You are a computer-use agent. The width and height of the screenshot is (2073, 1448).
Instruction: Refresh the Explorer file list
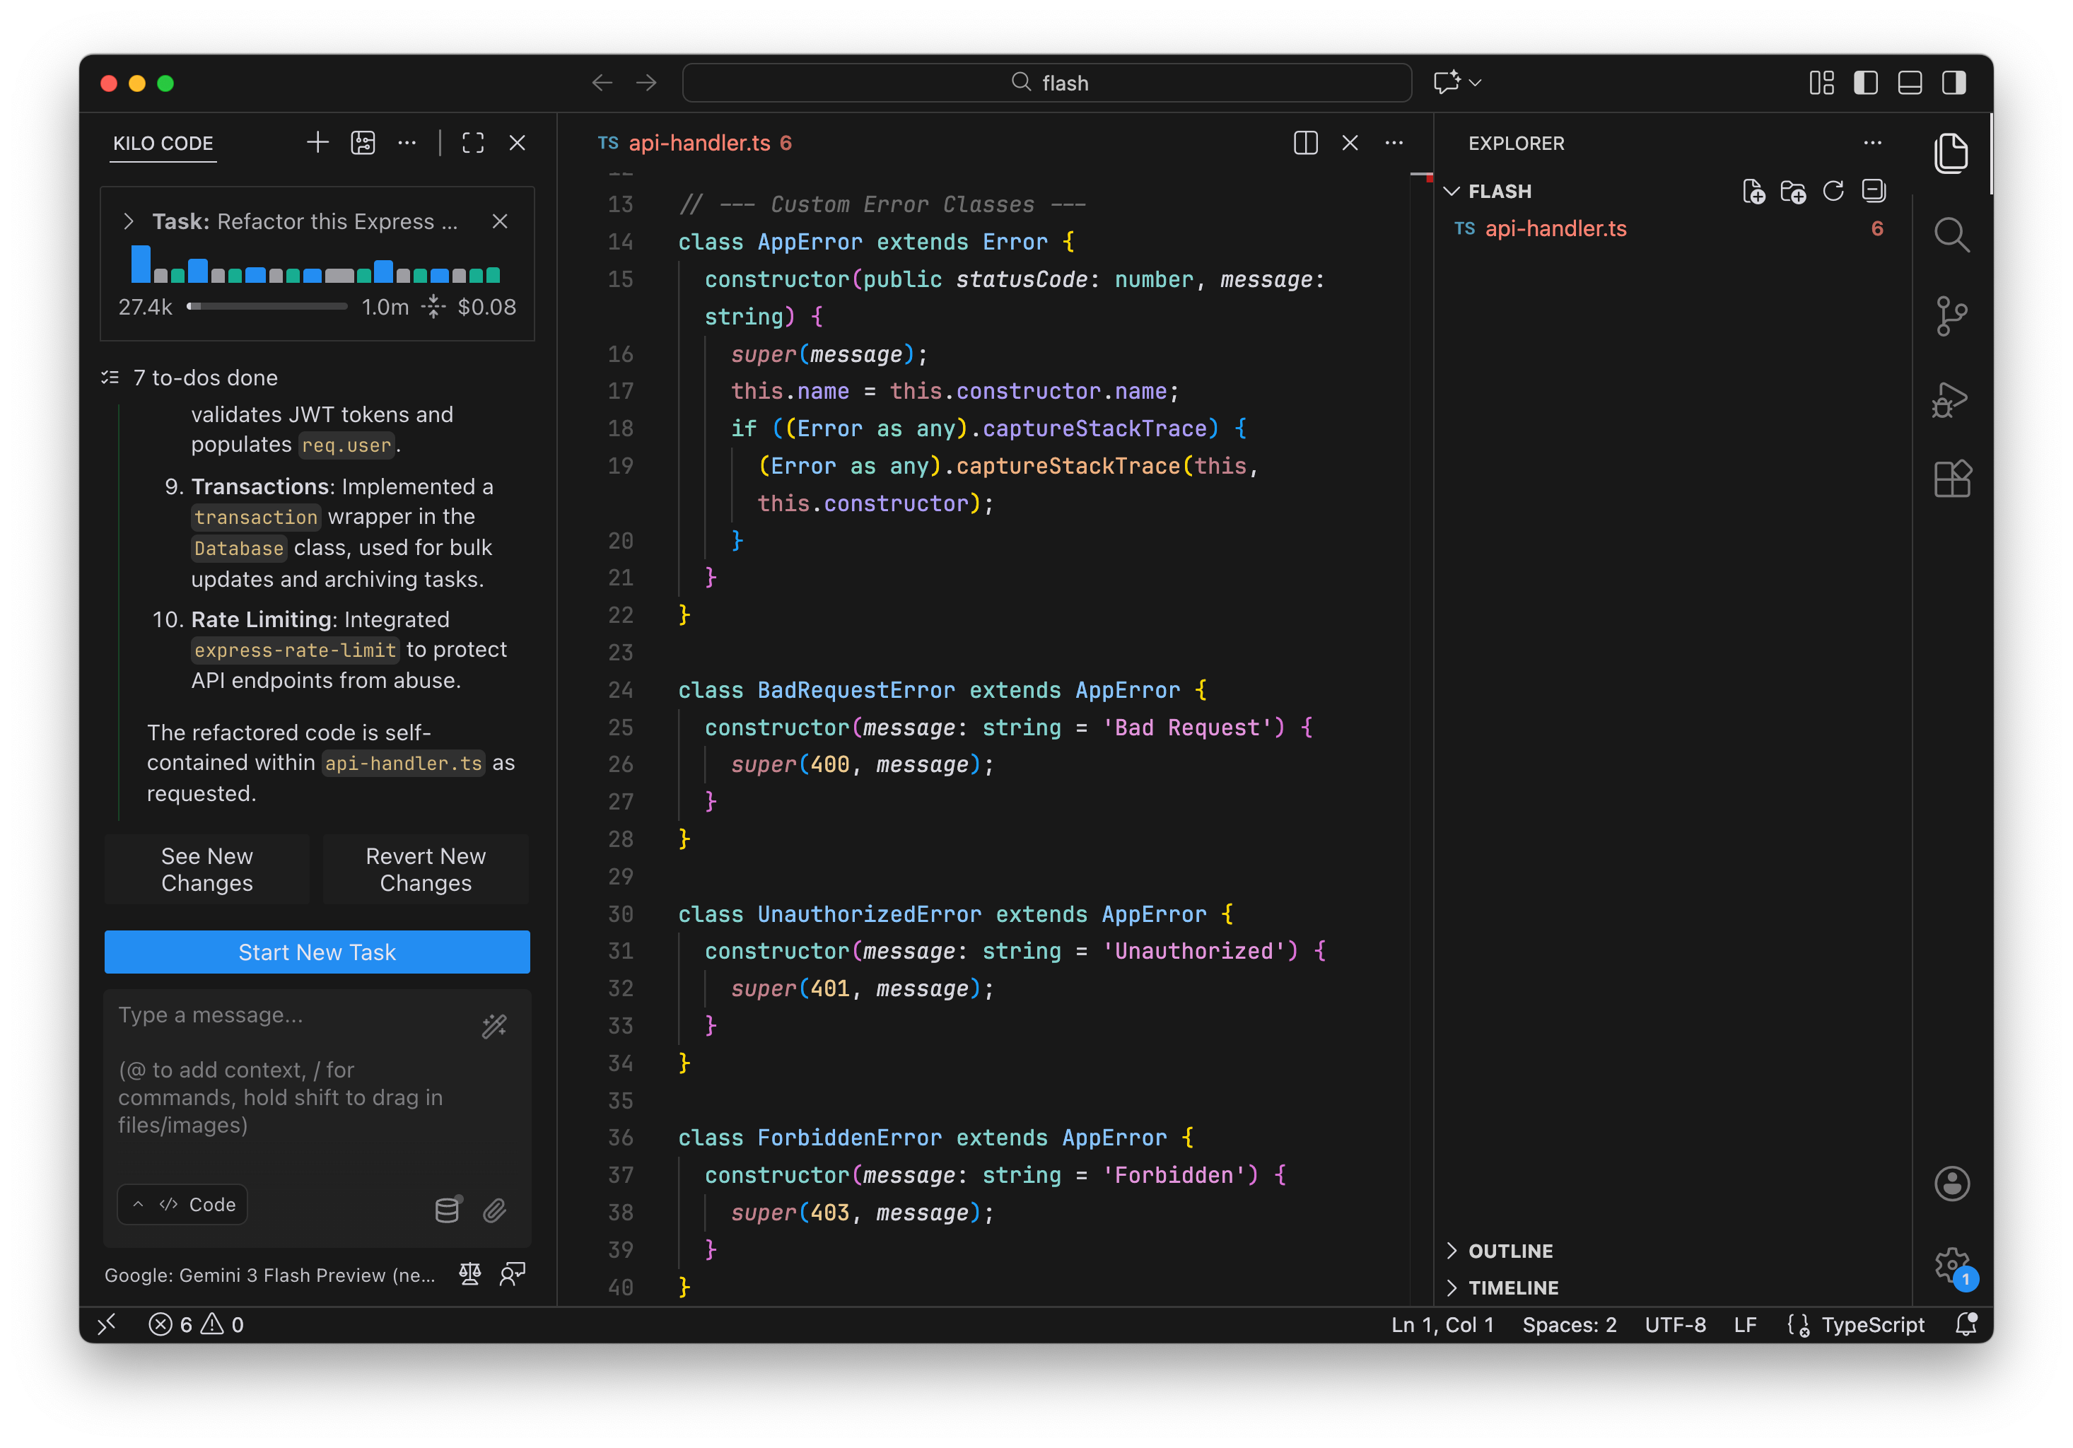point(1833,192)
